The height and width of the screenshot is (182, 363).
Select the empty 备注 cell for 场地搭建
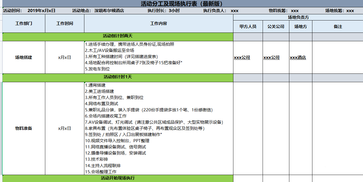click(337, 57)
